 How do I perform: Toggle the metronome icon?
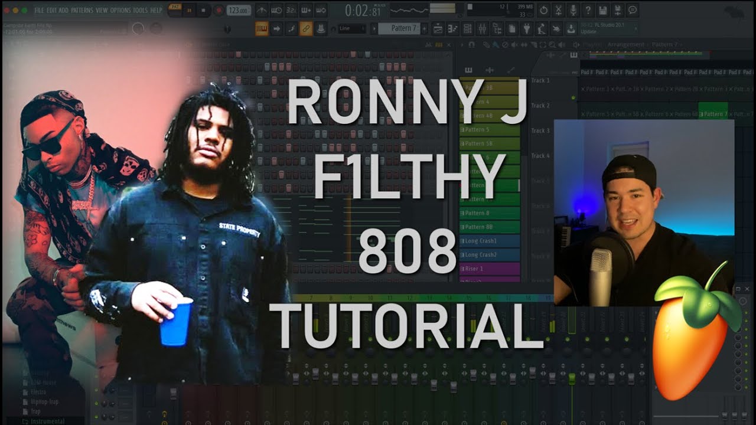point(263,10)
